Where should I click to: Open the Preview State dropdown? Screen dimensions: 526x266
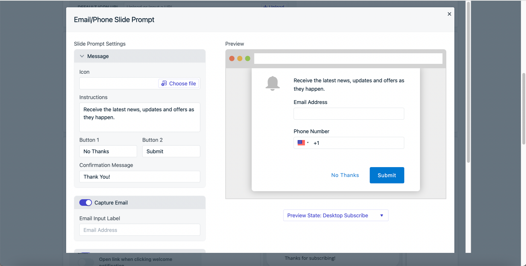pos(336,215)
